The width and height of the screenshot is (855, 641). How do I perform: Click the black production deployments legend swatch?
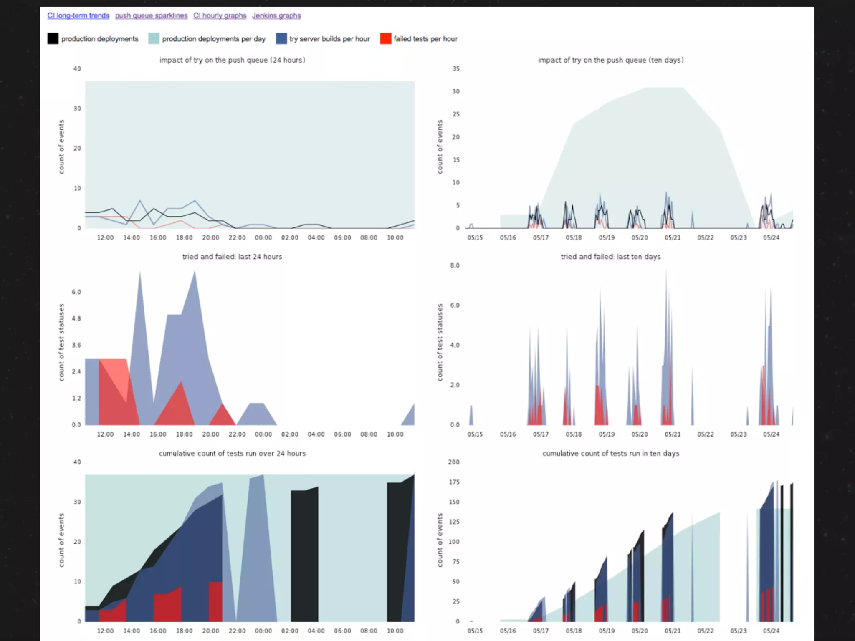pyautogui.click(x=53, y=39)
